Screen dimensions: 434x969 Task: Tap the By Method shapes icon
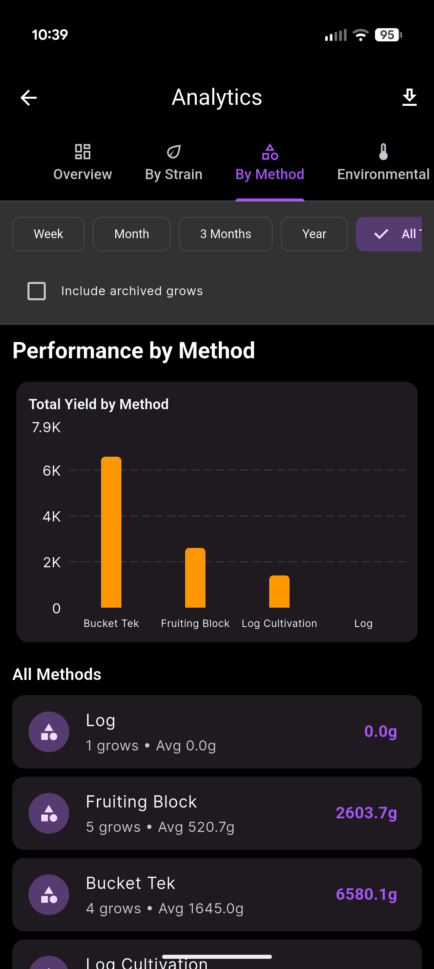(270, 152)
